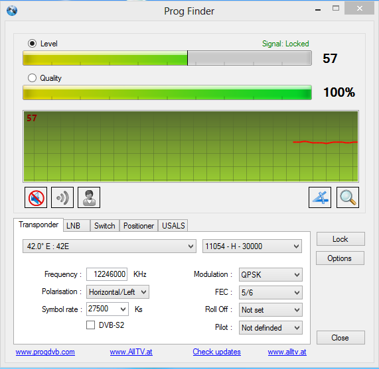379x369 pixels.
Task: Select the Quality radio button
Action: pos(32,78)
